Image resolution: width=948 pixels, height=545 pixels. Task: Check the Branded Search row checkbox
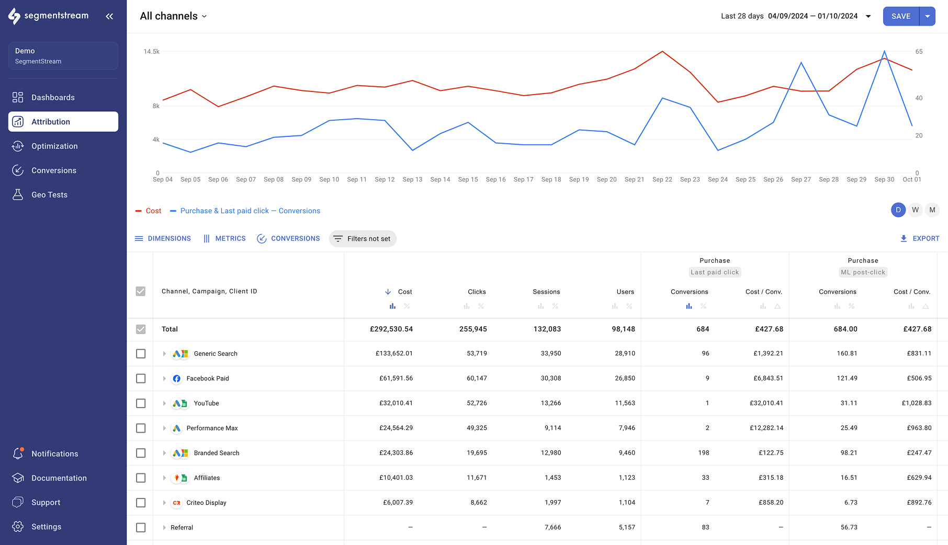pyautogui.click(x=141, y=453)
